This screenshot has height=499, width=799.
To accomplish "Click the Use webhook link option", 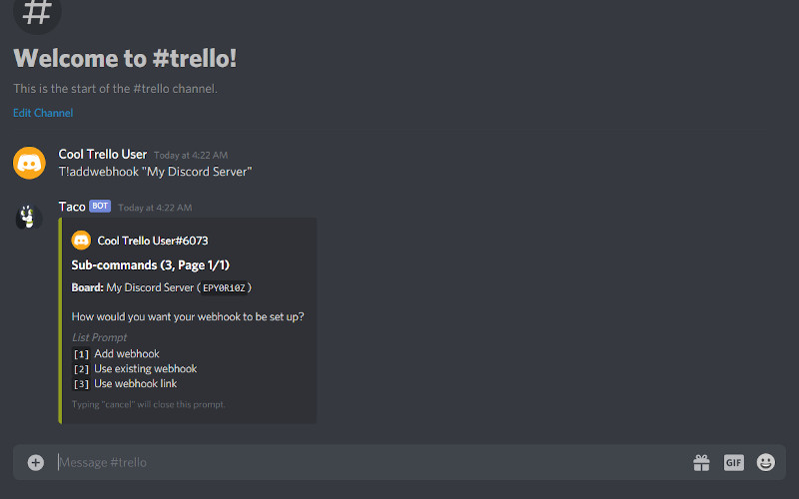I will click(136, 384).
